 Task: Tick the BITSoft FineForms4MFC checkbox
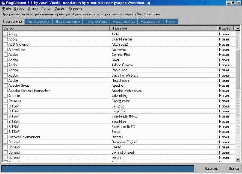[x=6, y=126]
